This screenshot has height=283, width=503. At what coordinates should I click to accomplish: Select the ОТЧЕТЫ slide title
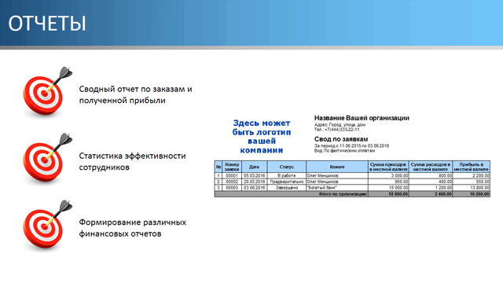pyautogui.click(x=47, y=24)
